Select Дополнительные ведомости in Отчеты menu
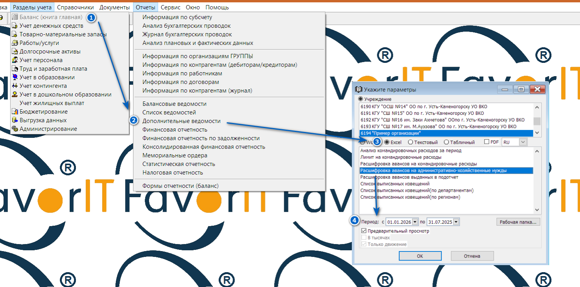 [x=182, y=121]
